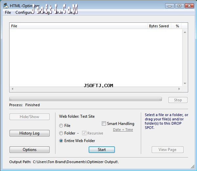Image resolution: width=197 pixels, height=171 pixels.
Task: Minimize the HTML-Optimizer window
Action: click(170, 6)
